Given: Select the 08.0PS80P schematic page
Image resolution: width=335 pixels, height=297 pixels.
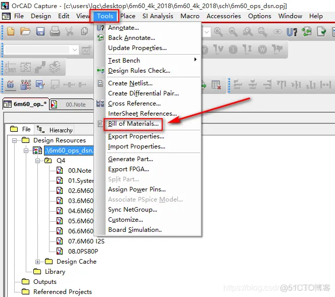Looking at the screenshot, I should [83, 252].
